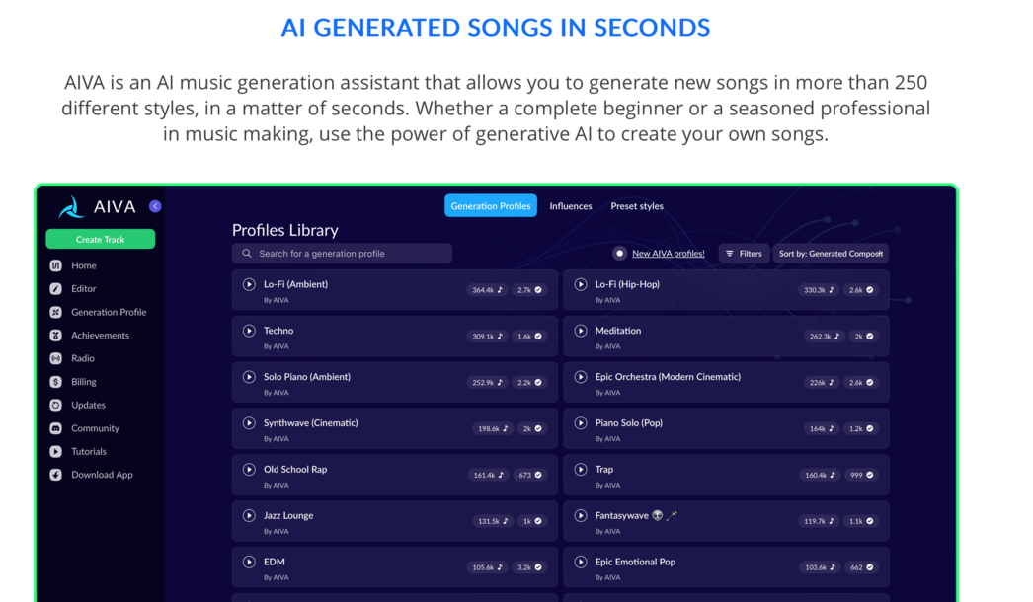The image size is (1033, 602).
Task: Select the Download App entry
Action: click(x=54, y=475)
